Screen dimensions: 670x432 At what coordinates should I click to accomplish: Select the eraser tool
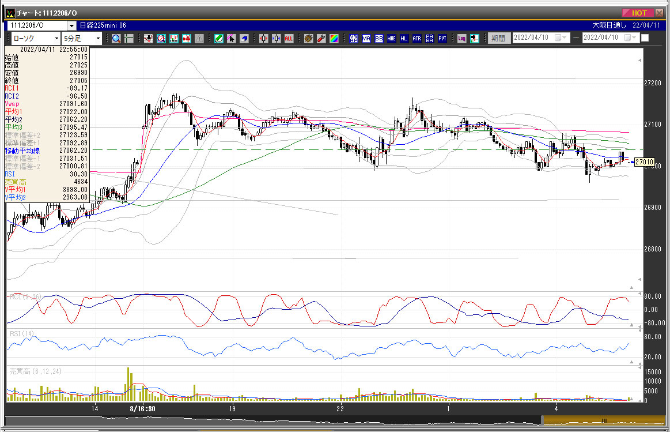coord(244,39)
